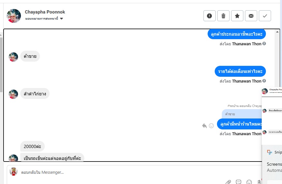Mark conversation unread with envelope icon
The image size is (282, 184).
point(251,16)
